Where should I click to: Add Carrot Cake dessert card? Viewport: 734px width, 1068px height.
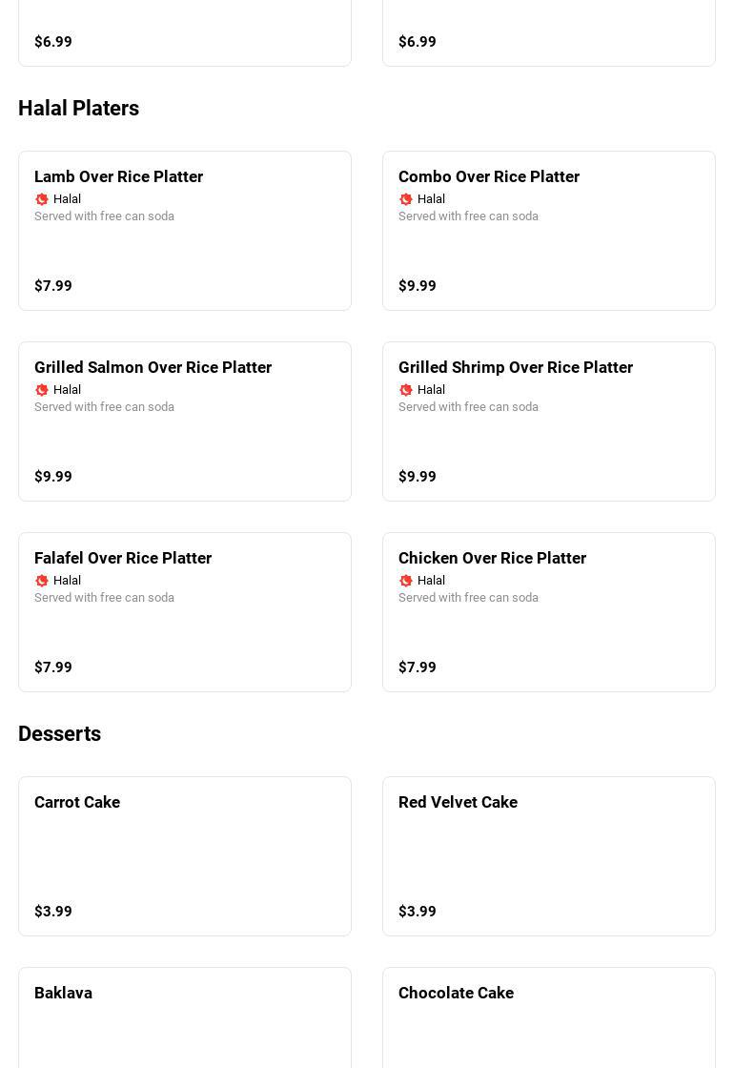tap(185, 856)
